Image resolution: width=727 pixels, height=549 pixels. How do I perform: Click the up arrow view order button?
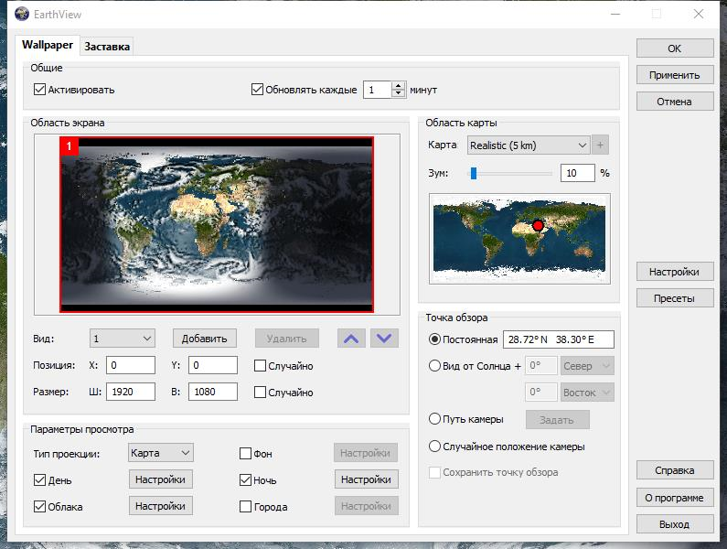tap(350, 339)
